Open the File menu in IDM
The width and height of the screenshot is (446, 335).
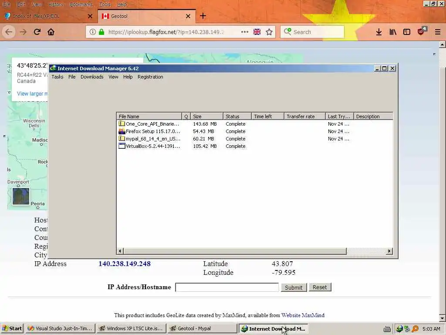[72, 77]
